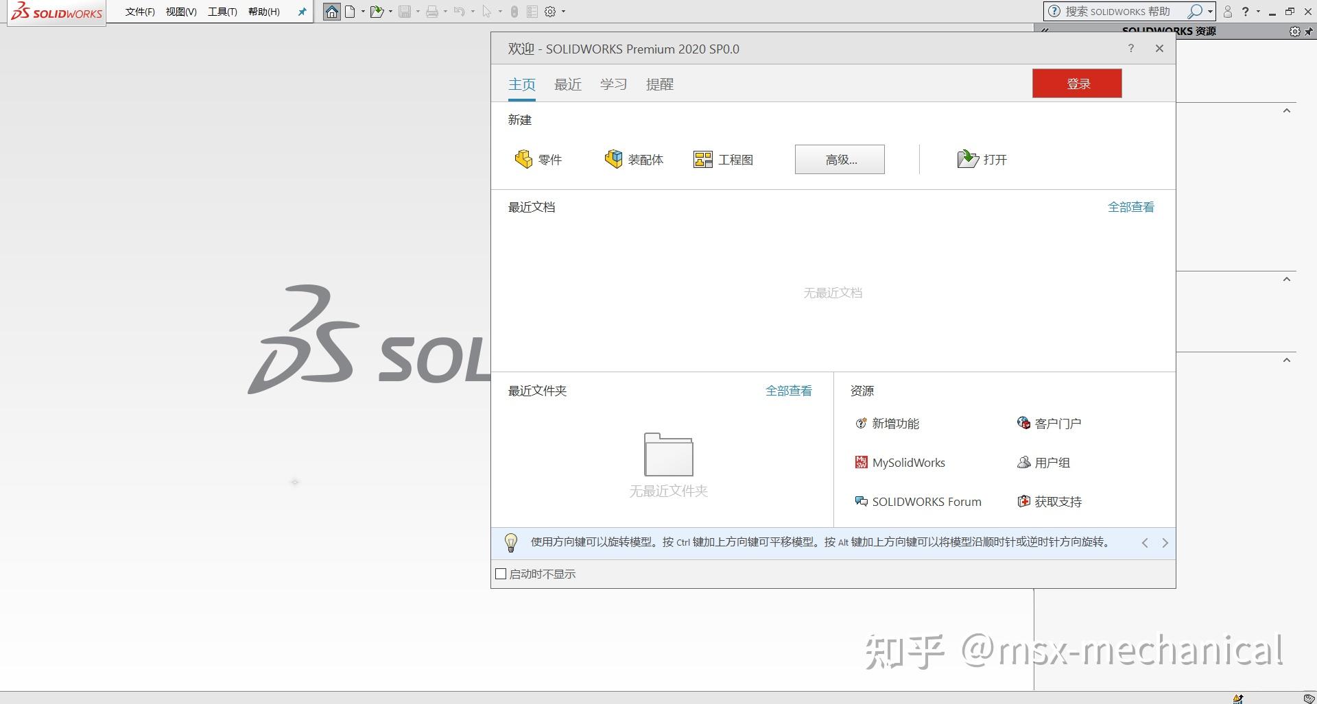
Task: Click the 打开 open file icon
Action: 968,159
